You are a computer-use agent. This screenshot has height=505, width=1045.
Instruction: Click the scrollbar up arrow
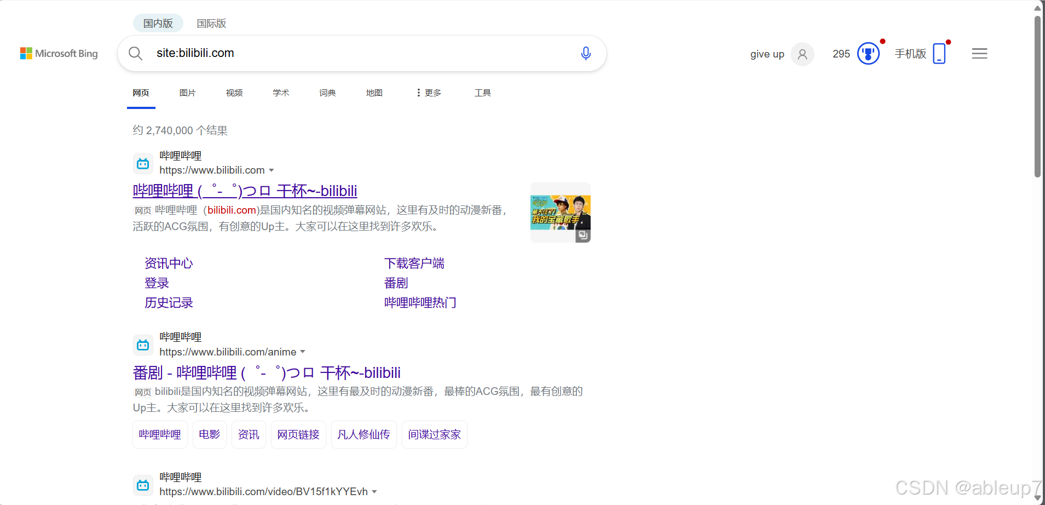click(x=1037, y=8)
